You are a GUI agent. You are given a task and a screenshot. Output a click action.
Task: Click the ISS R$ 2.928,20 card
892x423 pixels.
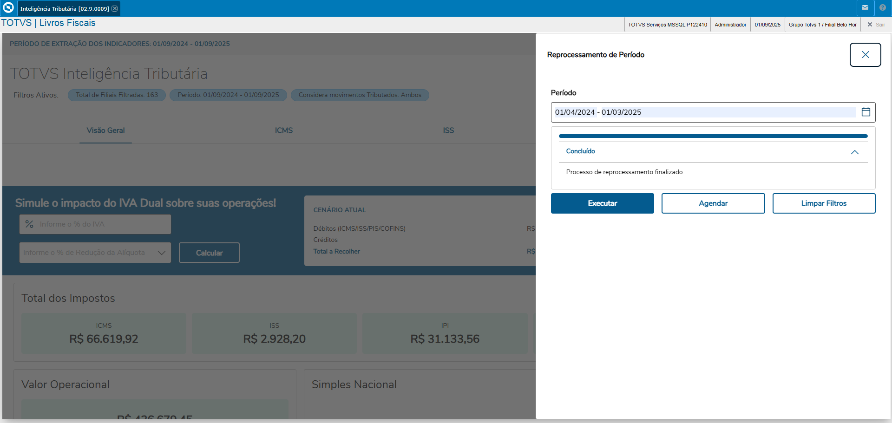274,333
